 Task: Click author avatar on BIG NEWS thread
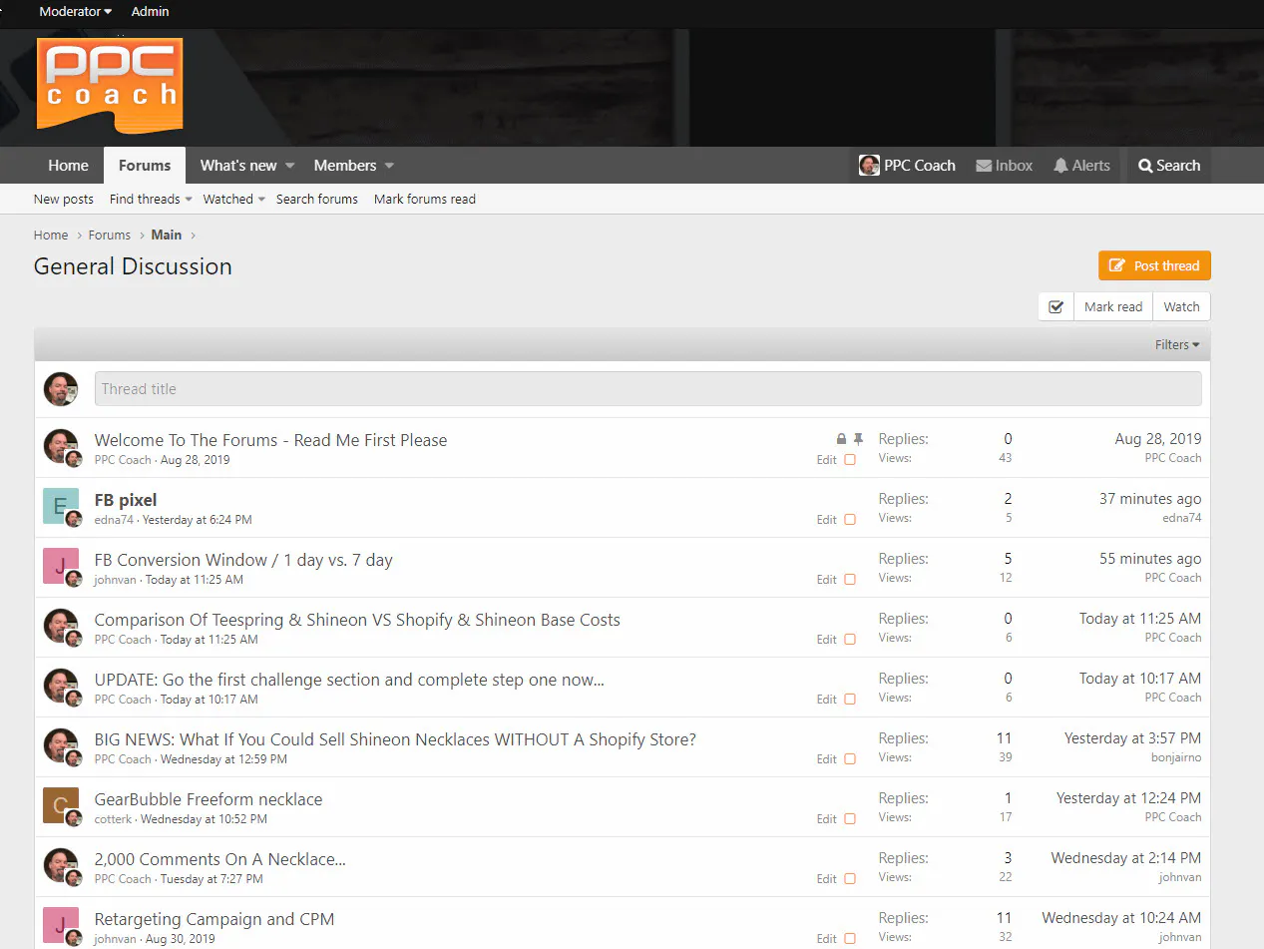tap(61, 745)
